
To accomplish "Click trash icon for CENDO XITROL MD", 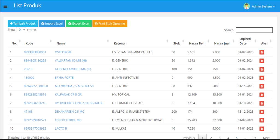I will (x=261, y=120).
